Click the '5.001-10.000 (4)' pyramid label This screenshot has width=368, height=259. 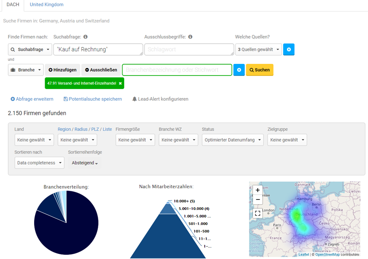tap(194, 208)
